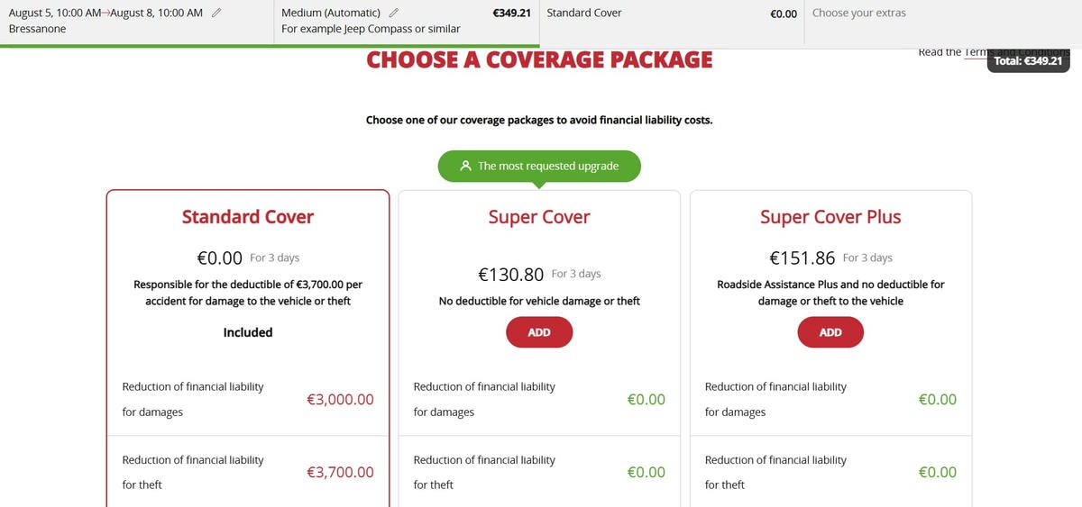Click The most requested upgrade badge
Image resolution: width=1082 pixels, height=507 pixels.
(539, 166)
